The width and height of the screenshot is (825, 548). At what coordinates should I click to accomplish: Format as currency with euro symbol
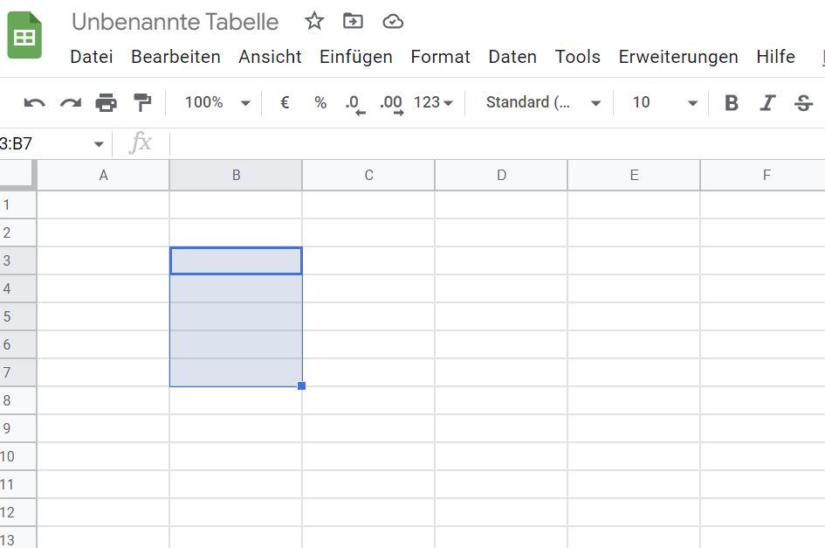pos(285,103)
